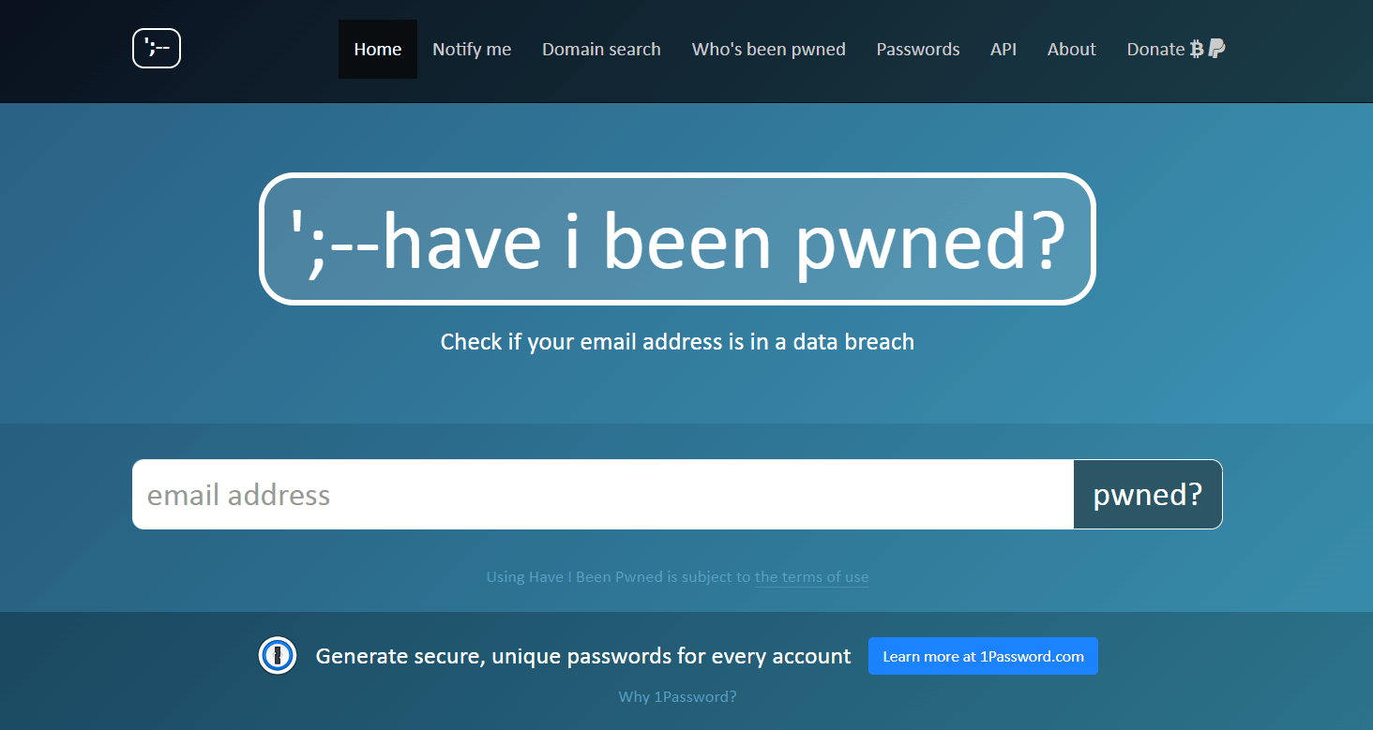Select the PayPal donation icon
Viewport: 1373px width, 730px height.
[1217, 48]
